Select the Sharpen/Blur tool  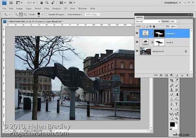[x=171, y=99]
